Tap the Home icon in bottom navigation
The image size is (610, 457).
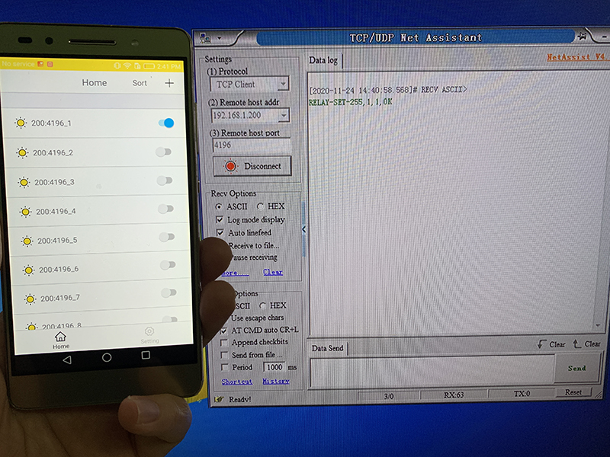(x=60, y=337)
